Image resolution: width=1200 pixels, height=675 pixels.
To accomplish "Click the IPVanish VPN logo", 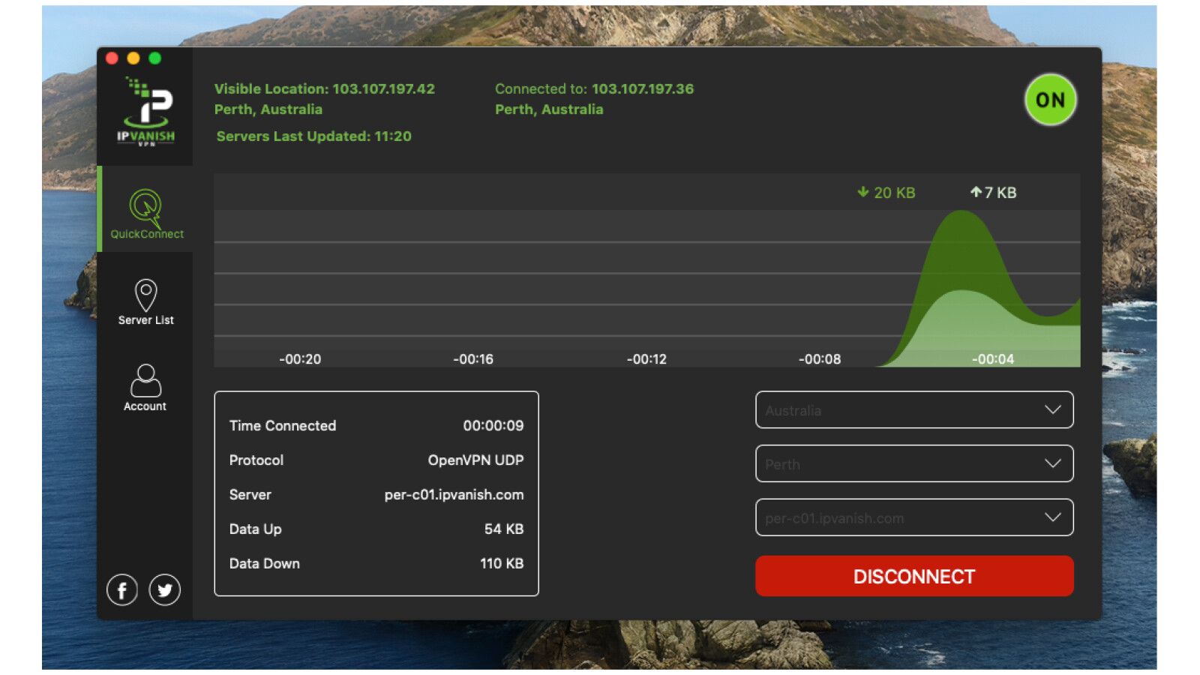I will click(146, 112).
